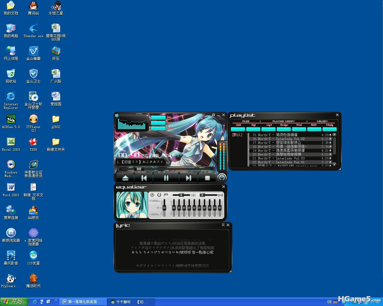Image resolution: width=383 pixels, height=306 pixels.
Task: Open equalizer presets with the P icon
Action: coord(166,195)
